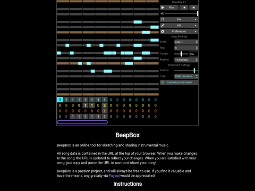The width and height of the screenshot is (255, 191).
Task: Click the first gray channel pattern box showing 0
Action: [60, 116]
